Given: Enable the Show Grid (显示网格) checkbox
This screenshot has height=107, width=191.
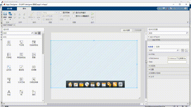Looking at the screenshot, I should point(61,12).
